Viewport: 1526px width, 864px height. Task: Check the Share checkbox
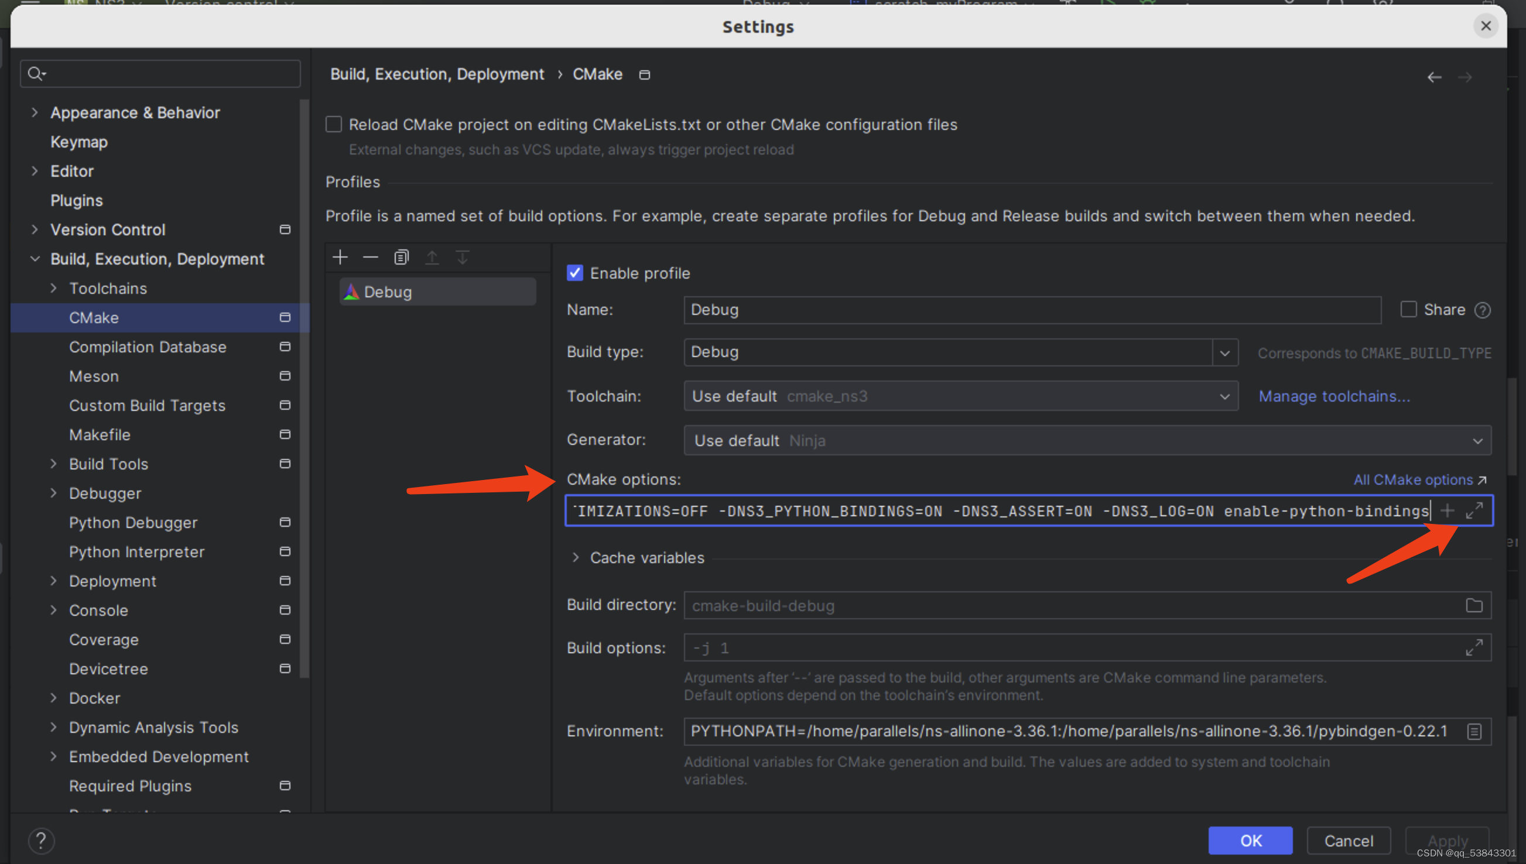(x=1408, y=310)
